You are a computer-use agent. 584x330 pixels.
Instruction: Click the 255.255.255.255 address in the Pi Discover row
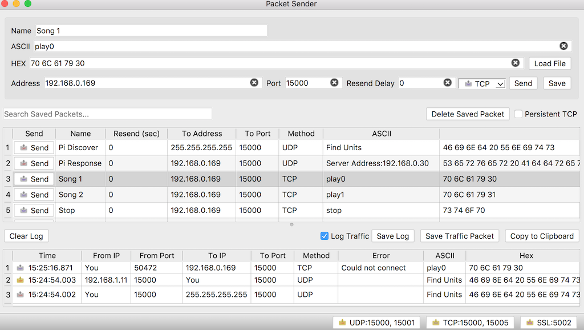coord(201,148)
